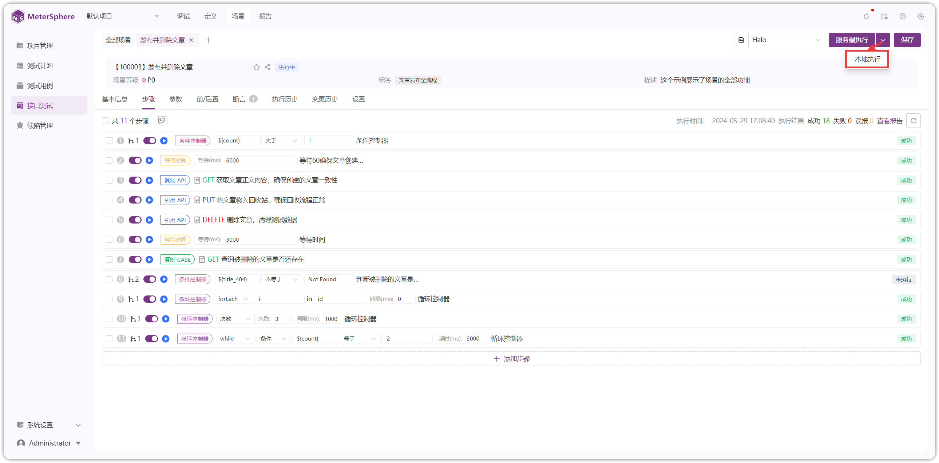
Task: Click the 服务端执行 button
Action: 852,40
